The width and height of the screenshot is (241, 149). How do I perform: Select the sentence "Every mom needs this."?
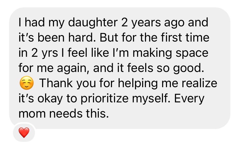pyautogui.click(x=112, y=106)
